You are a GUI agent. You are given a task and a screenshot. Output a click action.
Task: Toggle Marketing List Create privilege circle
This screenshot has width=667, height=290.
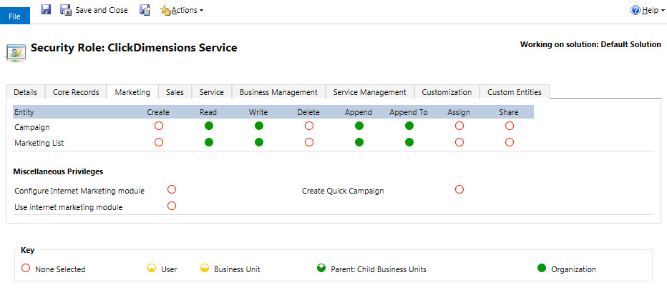(x=159, y=142)
